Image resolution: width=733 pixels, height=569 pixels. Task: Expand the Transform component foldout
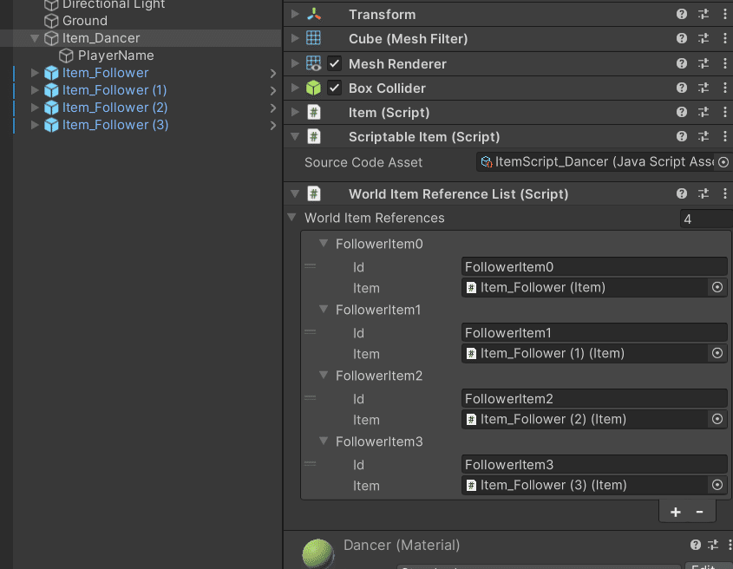295,14
